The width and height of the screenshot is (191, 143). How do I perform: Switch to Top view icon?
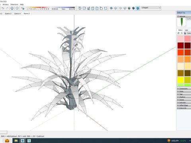84,8
